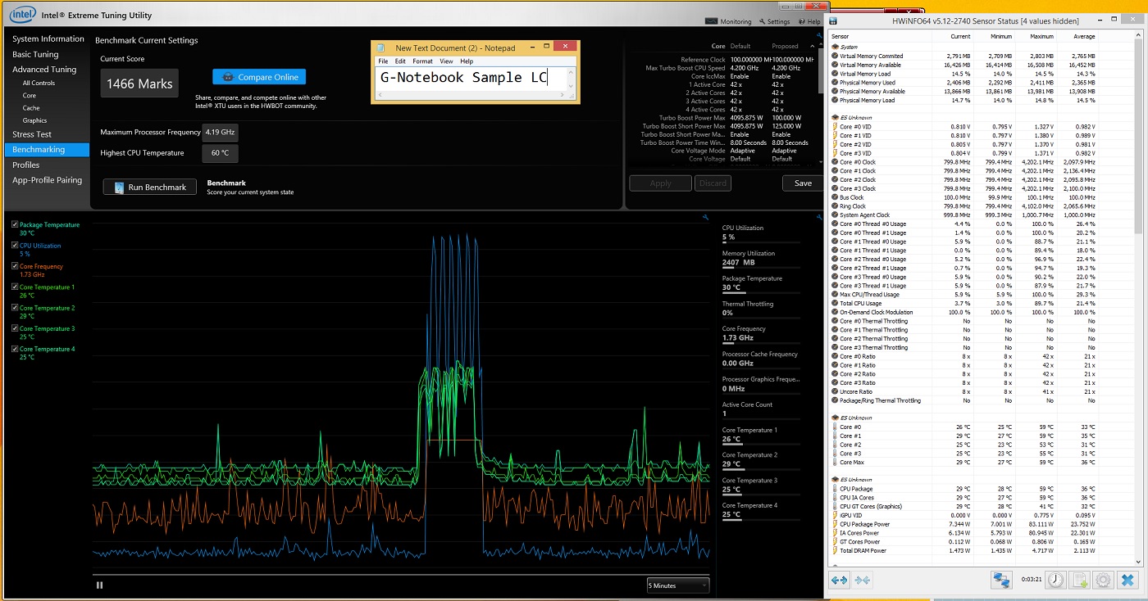Viewport: 1148px width, 601px height.
Task: Toggle Core Temperature 2 graph checkbox
Action: tap(15, 308)
